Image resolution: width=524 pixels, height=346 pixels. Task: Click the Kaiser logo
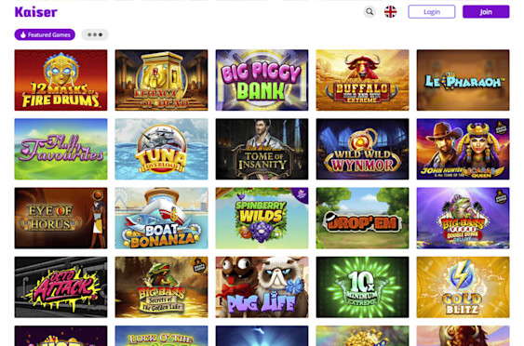point(36,12)
